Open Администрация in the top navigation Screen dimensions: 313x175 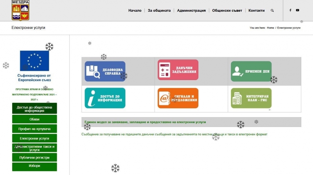[191, 11]
